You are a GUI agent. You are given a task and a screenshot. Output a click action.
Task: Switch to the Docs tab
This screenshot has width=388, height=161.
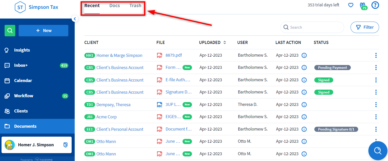[114, 6]
